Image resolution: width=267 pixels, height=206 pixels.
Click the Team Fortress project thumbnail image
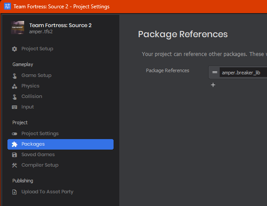(18, 28)
